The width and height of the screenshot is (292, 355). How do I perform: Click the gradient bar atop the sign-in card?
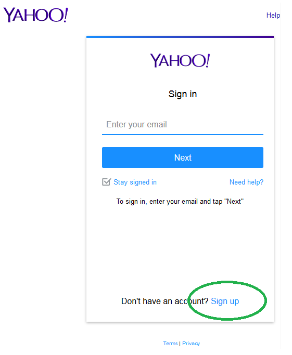pyautogui.click(x=180, y=37)
